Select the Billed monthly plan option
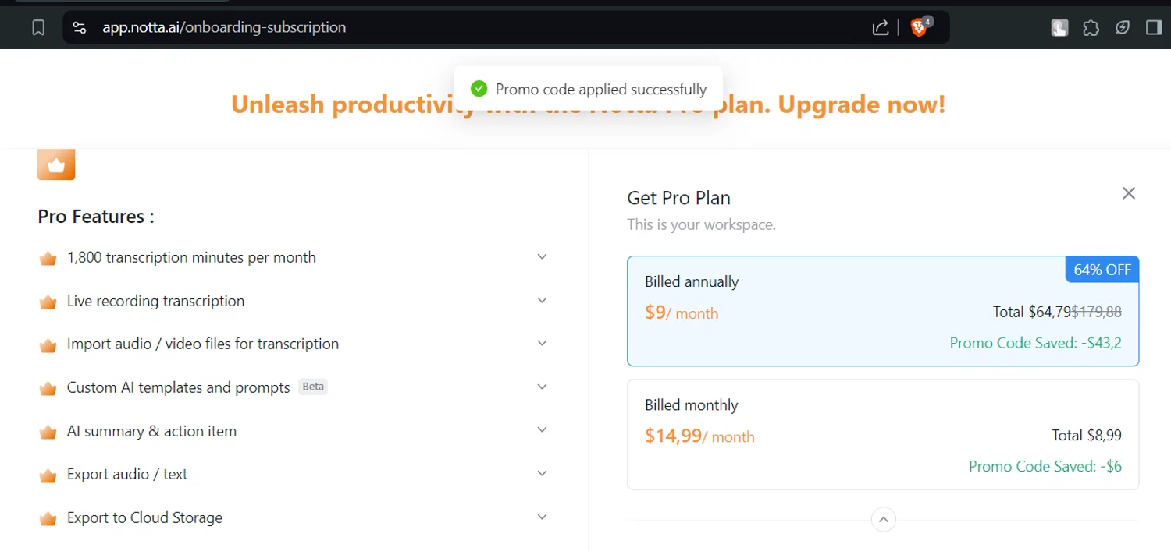Screen dimensions: 1171x551 pyautogui.click(x=882, y=434)
